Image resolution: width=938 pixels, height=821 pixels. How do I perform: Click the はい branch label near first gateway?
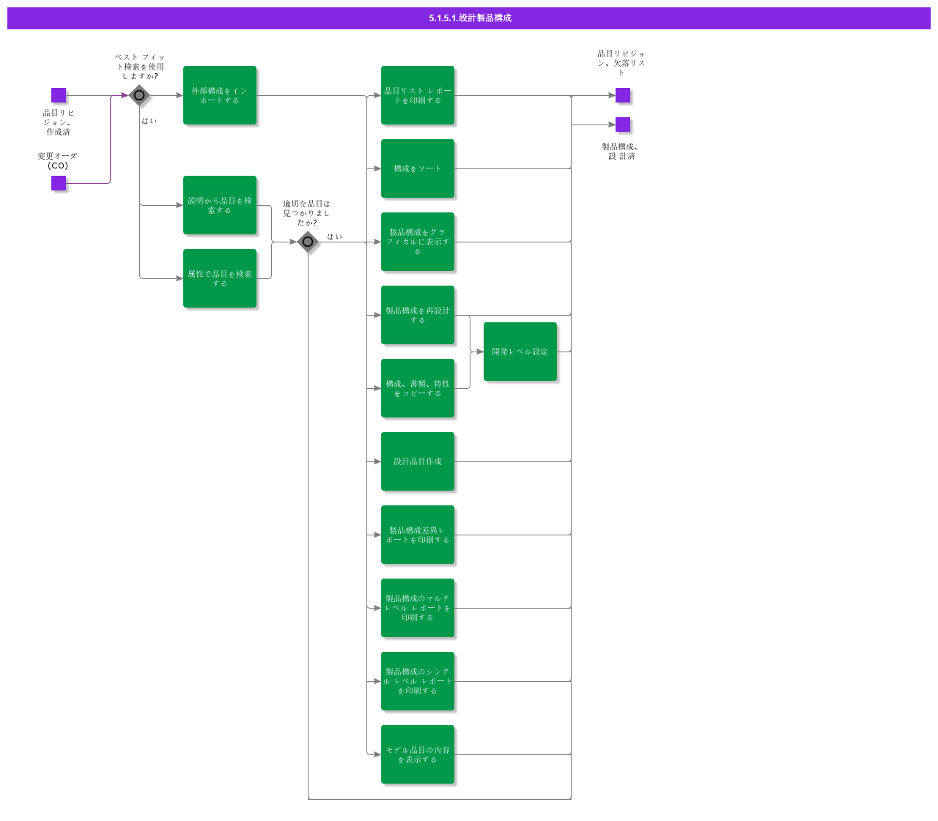(149, 119)
